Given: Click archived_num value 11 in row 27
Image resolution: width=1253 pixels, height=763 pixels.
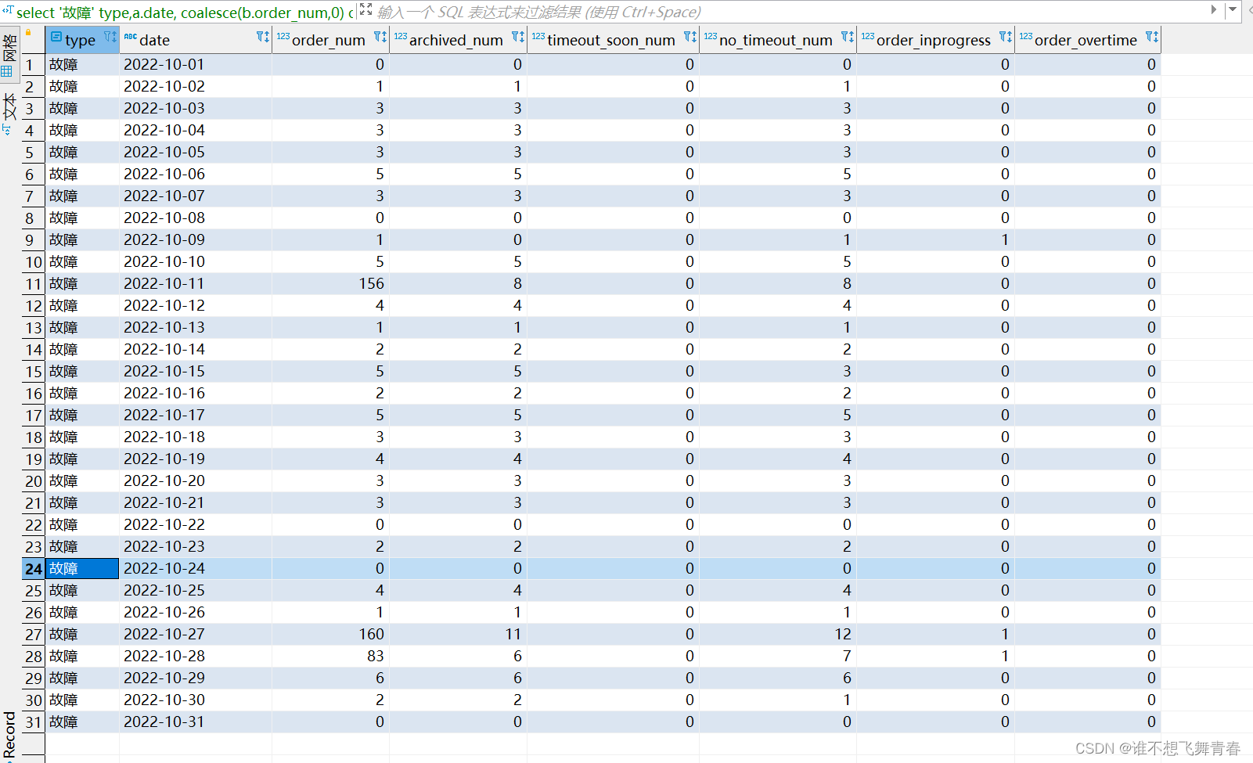Looking at the screenshot, I should click(x=458, y=634).
